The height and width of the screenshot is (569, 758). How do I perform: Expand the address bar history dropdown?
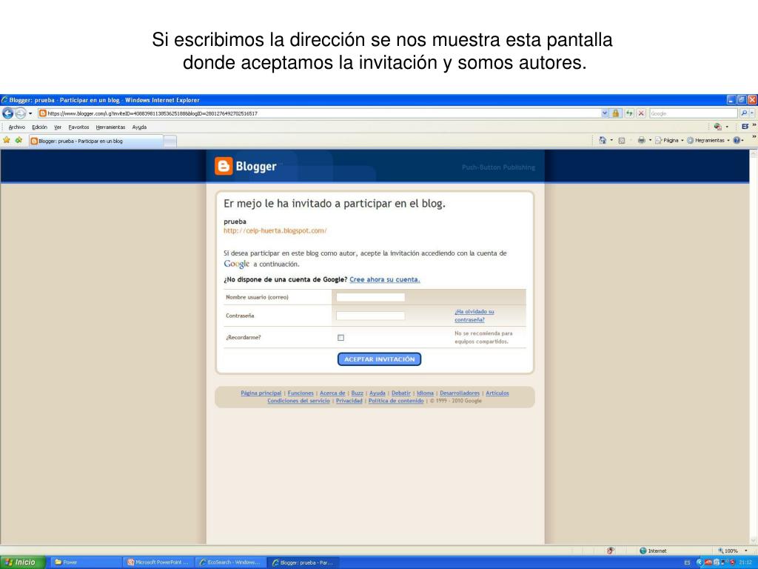point(605,113)
